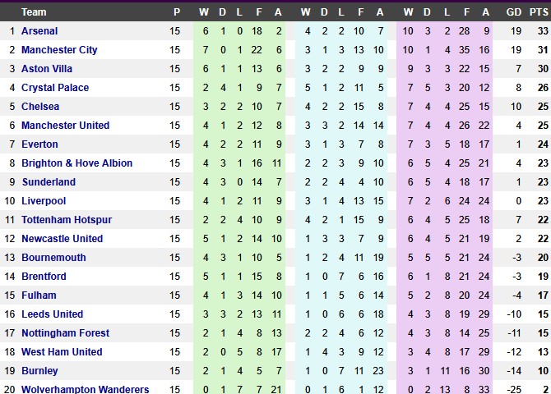Screen dimensions: 551x394
Task: Sort by the GD column header
Action: pos(514,12)
